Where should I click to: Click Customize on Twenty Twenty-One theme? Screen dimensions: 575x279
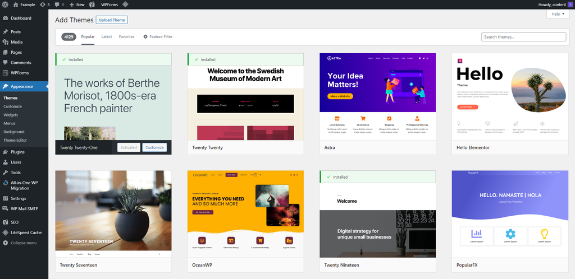(154, 147)
